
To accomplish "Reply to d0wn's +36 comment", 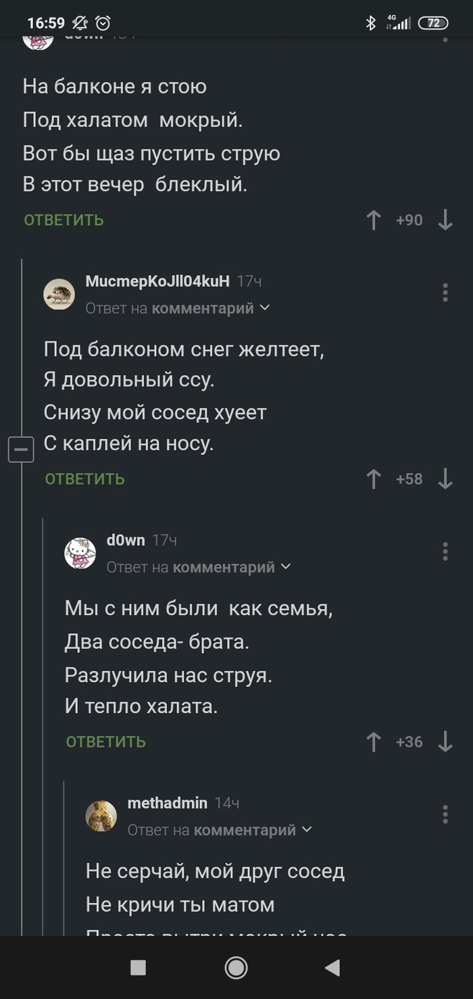I will (x=106, y=741).
